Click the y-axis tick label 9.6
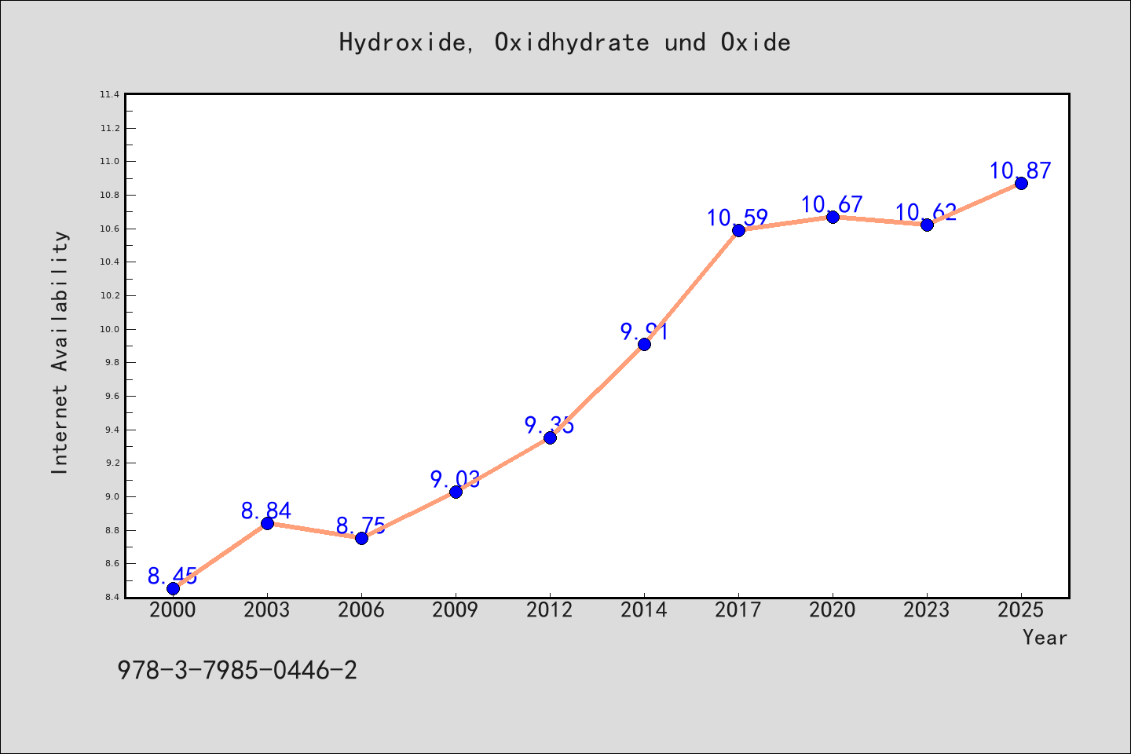Screen dimensions: 1131x754 pyautogui.click(x=112, y=397)
